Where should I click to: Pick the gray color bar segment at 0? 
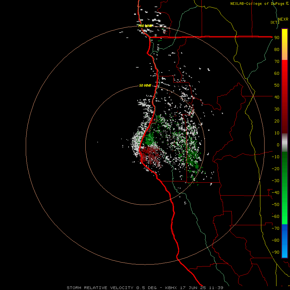click(x=285, y=143)
